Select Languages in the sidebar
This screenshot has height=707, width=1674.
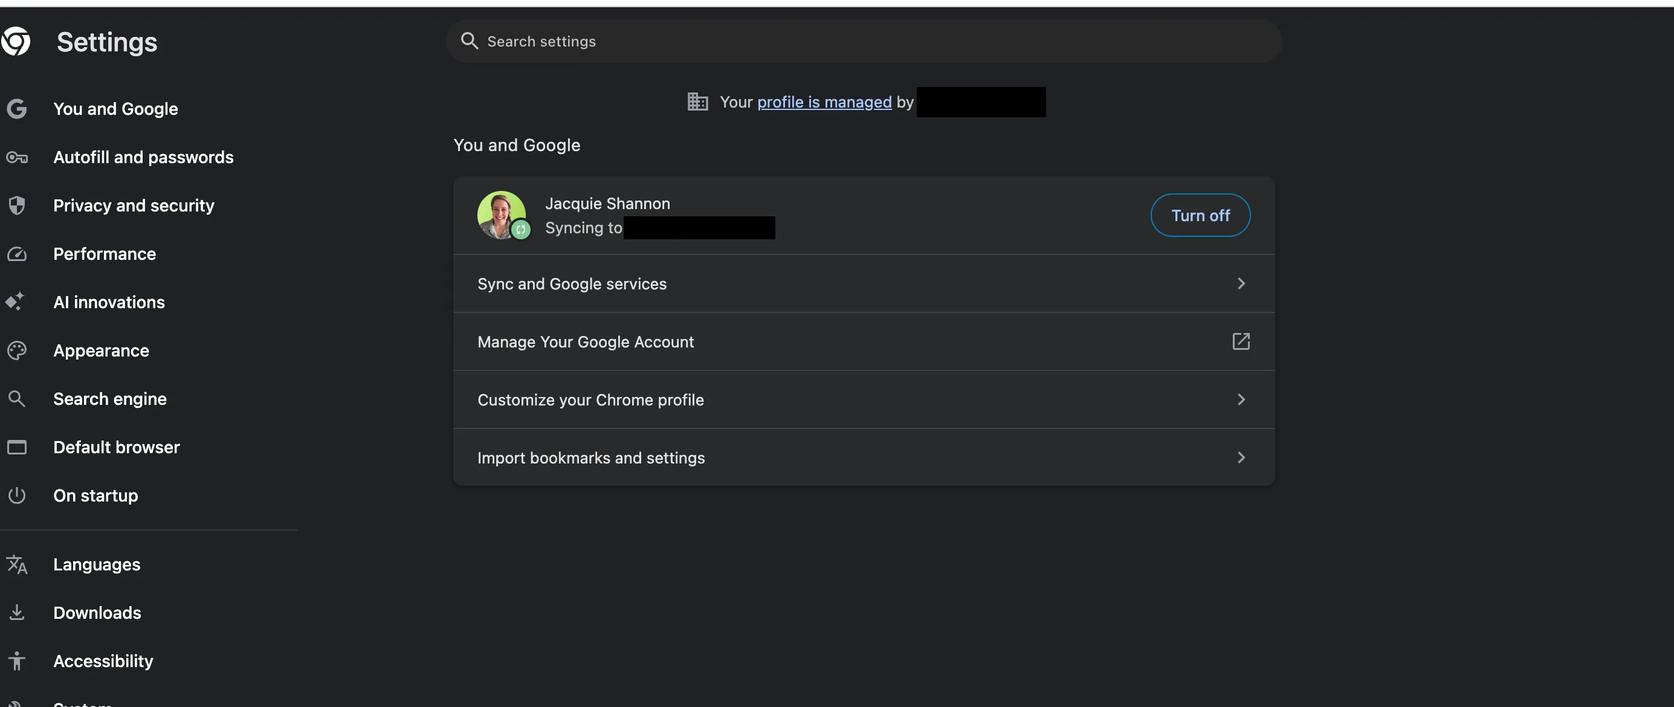coord(97,564)
